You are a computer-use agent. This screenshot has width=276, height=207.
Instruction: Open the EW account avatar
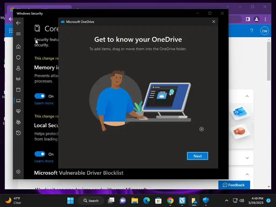pos(265,31)
